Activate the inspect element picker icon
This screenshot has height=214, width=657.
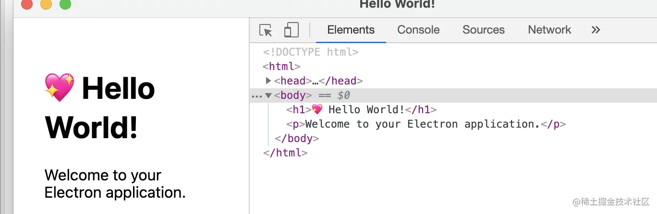pos(266,30)
